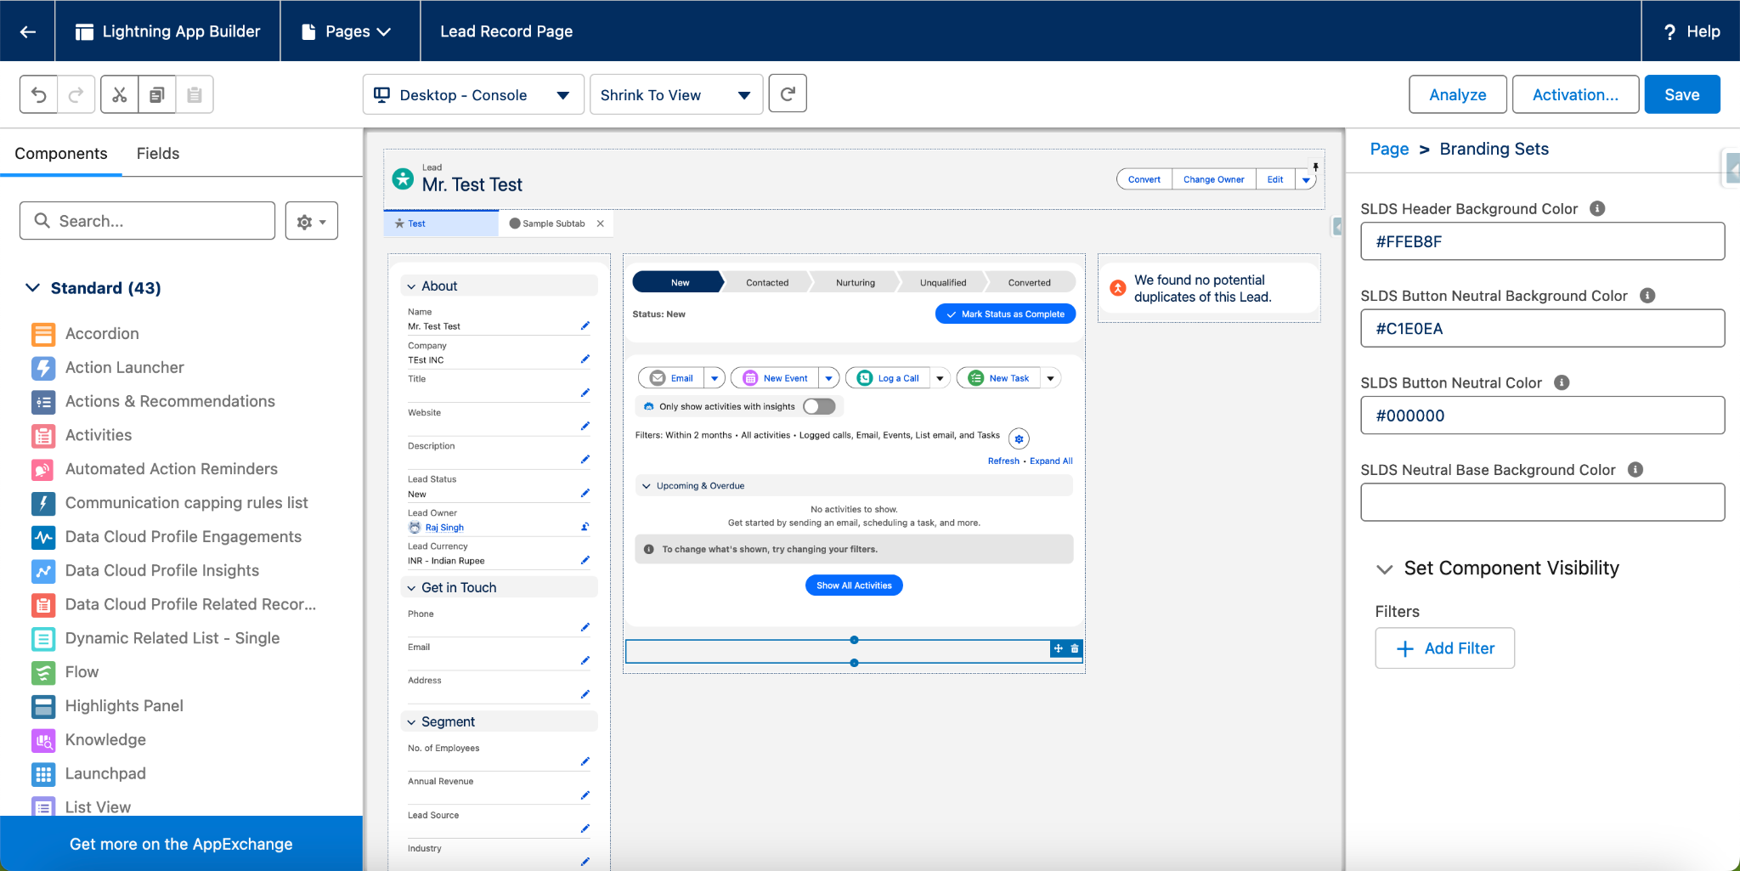Open activity timeline filter settings
The width and height of the screenshot is (1740, 871).
click(1019, 438)
